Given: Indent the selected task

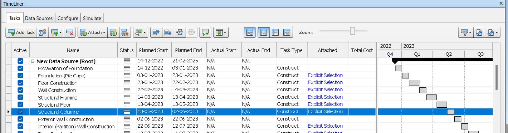Looking at the screenshot, I should tap(180, 32).
